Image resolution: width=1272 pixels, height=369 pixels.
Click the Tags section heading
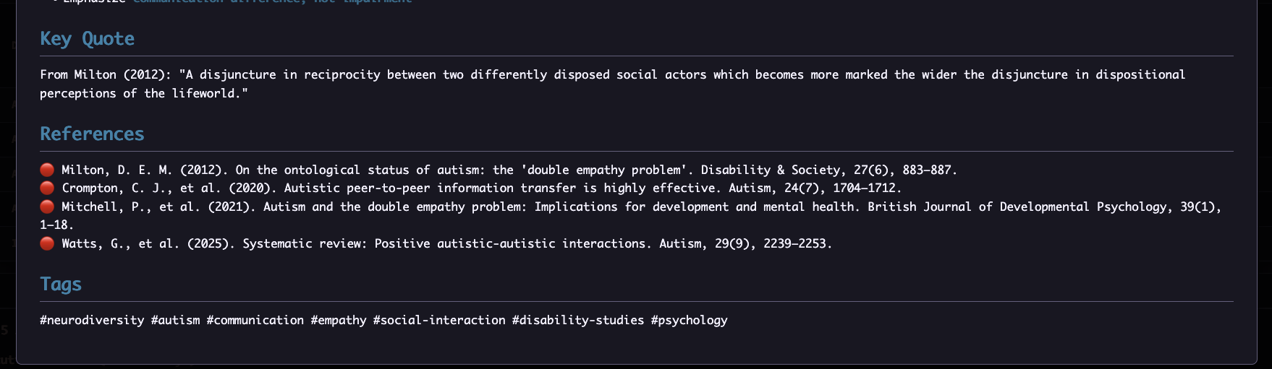click(61, 285)
